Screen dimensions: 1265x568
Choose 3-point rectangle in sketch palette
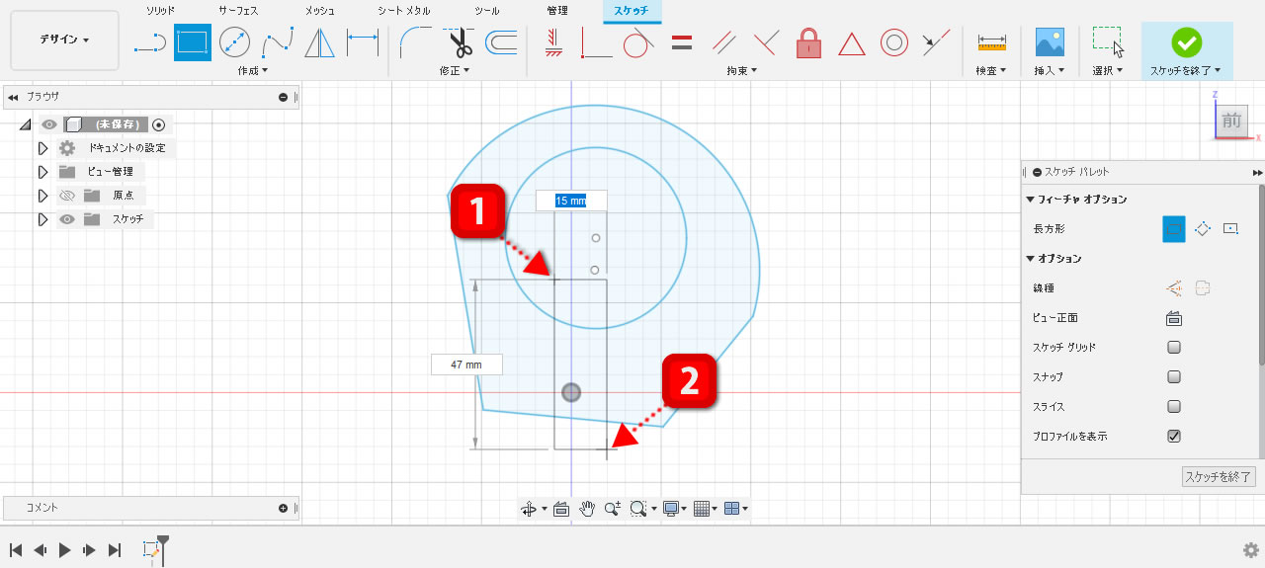(x=1202, y=228)
